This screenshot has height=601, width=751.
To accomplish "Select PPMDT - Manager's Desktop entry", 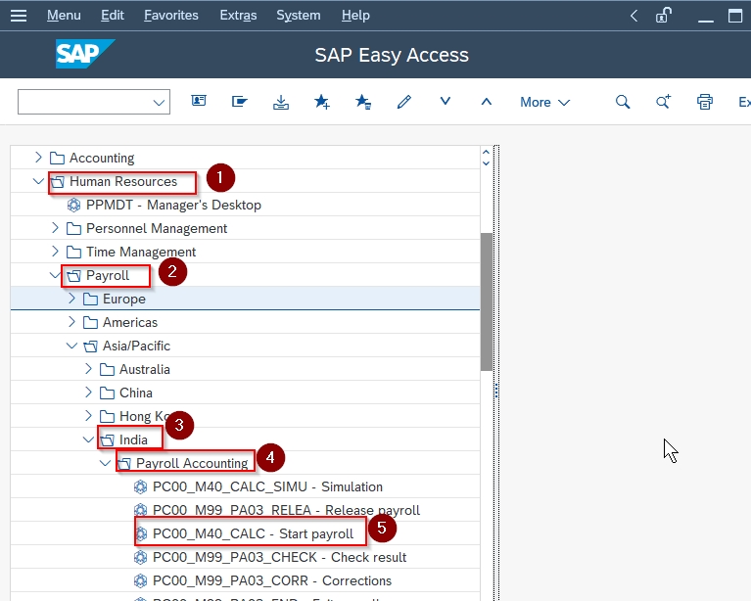I will 174,205.
